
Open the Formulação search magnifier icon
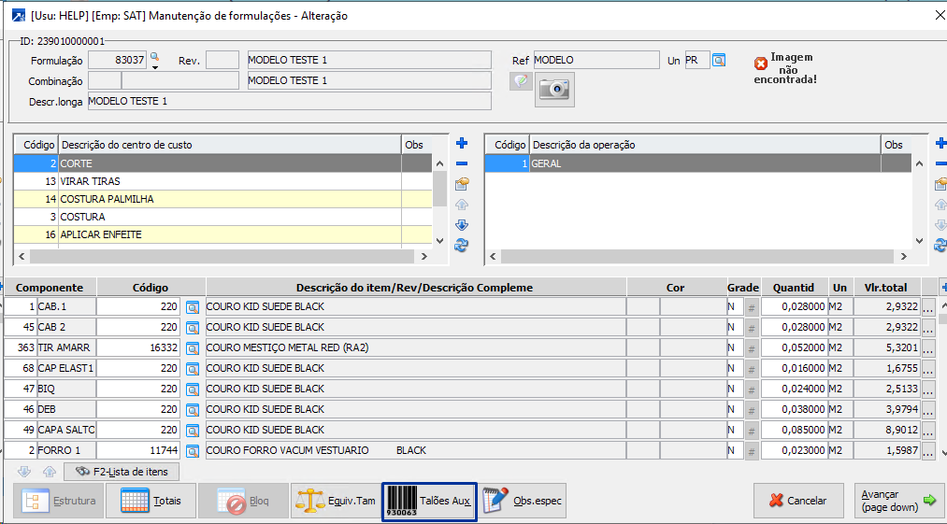[x=154, y=57]
